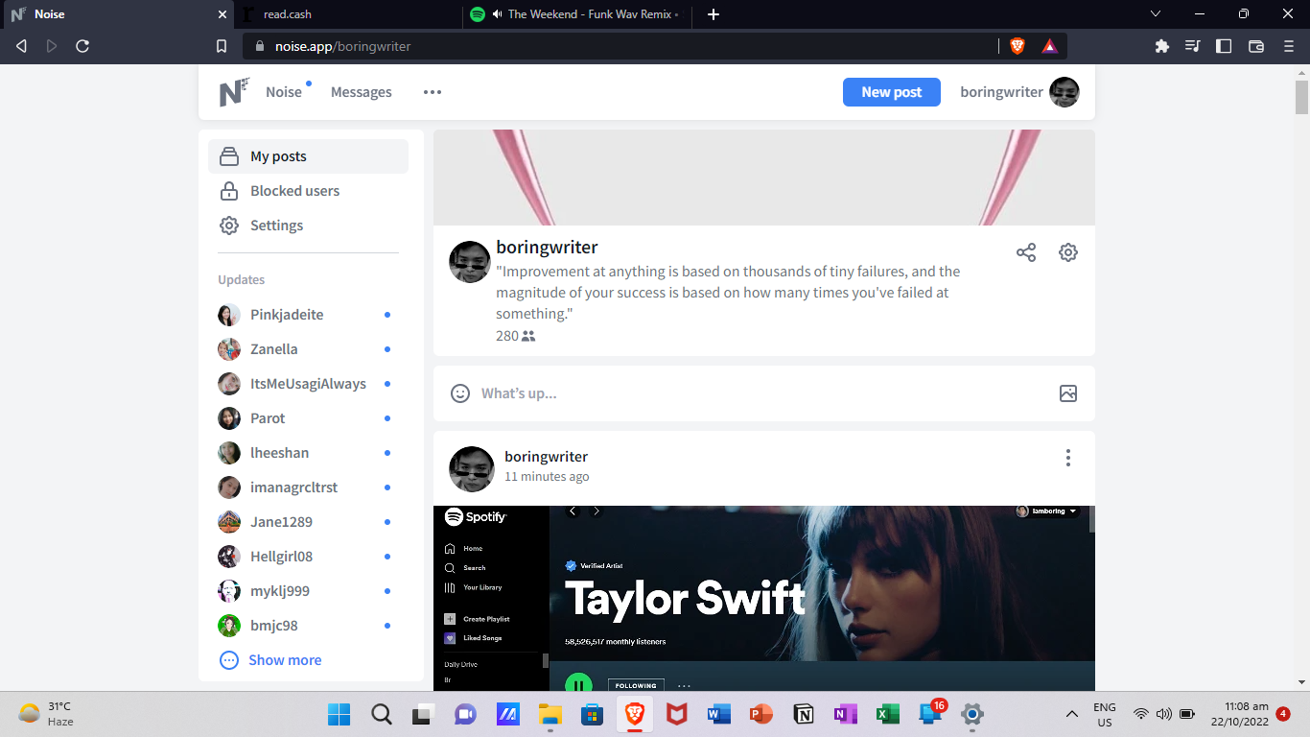Viewport: 1310px width, 737px height.
Task: Open the emoji picker in the post box
Action: pyautogui.click(x=460, y=393)
